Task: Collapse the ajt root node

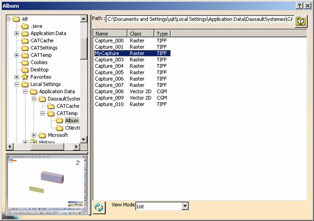Action: pos(8,19)
